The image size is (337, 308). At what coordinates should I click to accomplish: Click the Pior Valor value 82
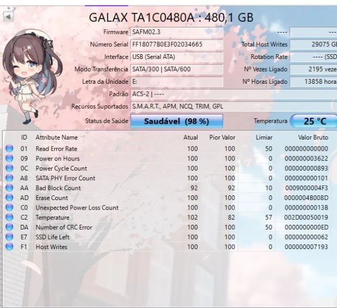231,217
